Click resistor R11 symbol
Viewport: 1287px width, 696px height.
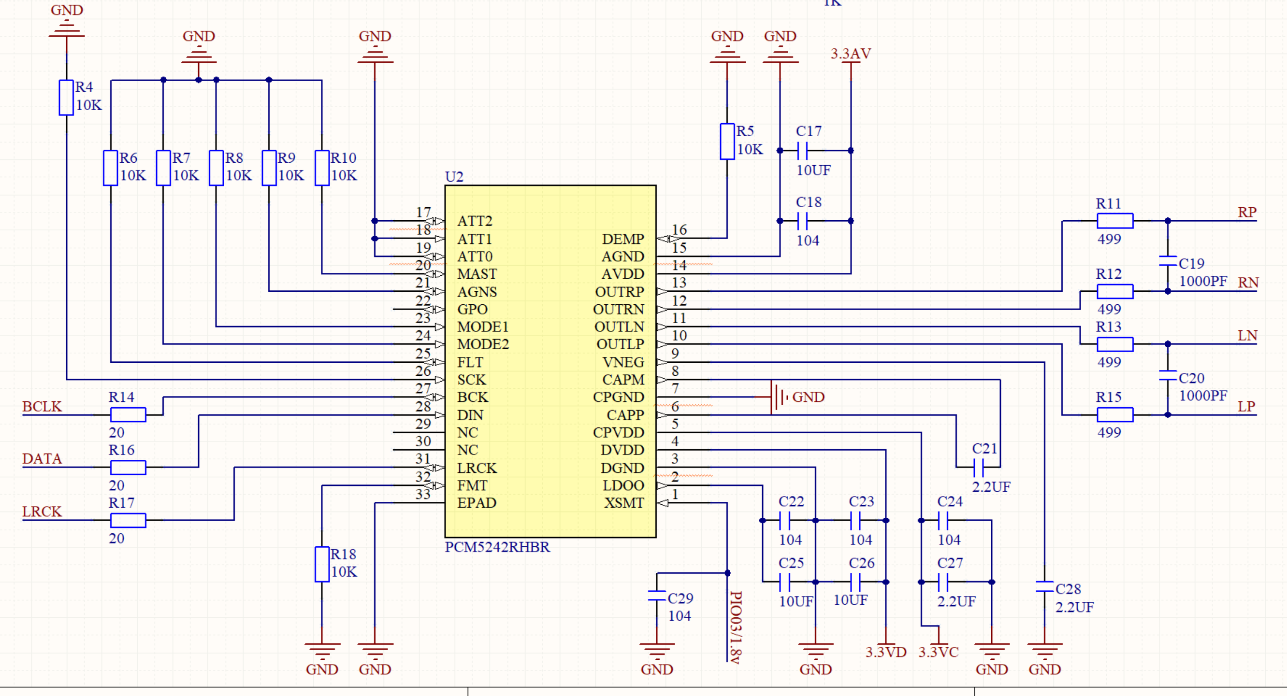pyautogui.click(x=1114, y=221)
